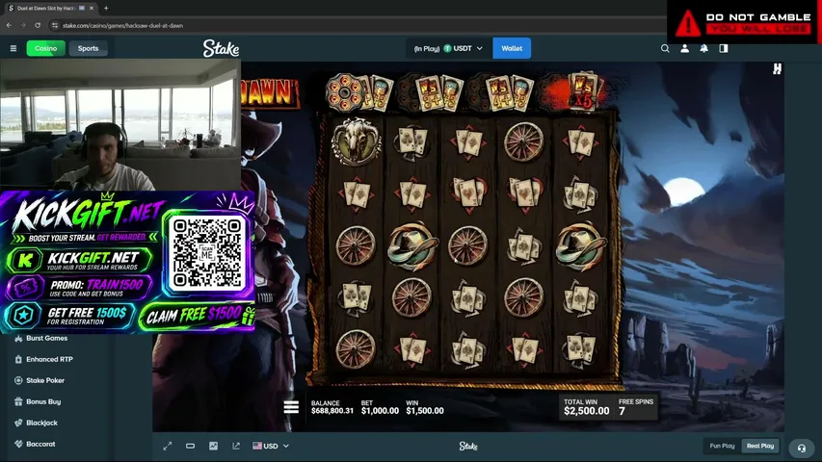The width and height of the screenshot is (822, 462).
Task: Click the Stake logo below the game
Action: (x=468, y=446)
